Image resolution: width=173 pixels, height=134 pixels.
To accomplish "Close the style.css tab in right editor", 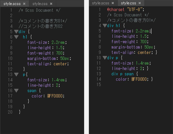I will click(140, 3).
